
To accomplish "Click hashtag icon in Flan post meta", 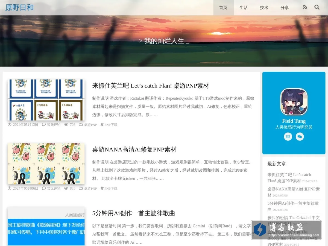I will 102,124.
